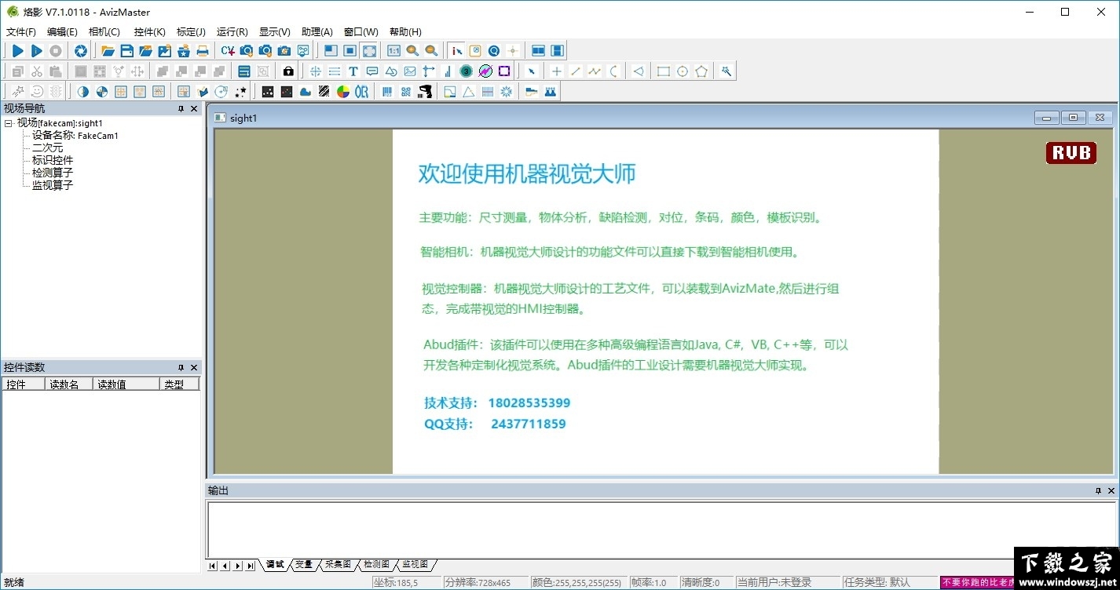The width and height of the screenshot is (1120, 590).
Task: Open the 文件(F) menu
Action: coord(21,32)
